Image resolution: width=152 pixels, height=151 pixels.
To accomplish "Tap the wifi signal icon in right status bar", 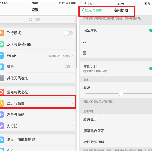I will tap(85, 3).
